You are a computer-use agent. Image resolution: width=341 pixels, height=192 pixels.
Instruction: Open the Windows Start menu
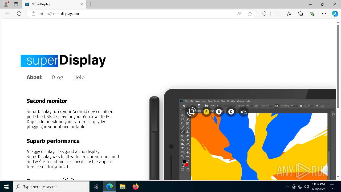click(6, 187)
